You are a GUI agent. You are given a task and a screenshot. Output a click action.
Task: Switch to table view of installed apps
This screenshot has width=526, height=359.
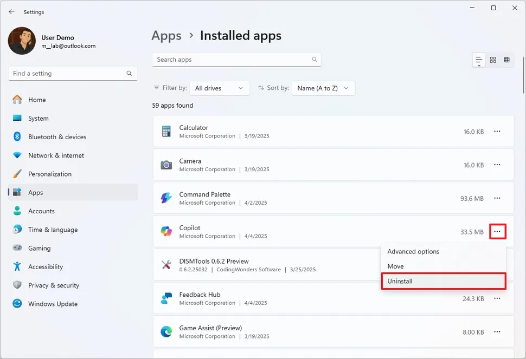(506, 60)
